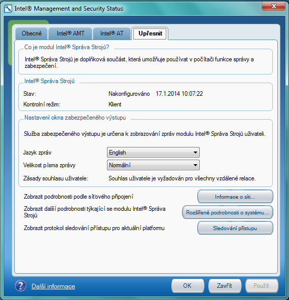Click Zobrazit další podrobnosti týkající se modulu text
Image resolution: width=289 pixels, height=300 pixels.
click(x=94, y=212)
